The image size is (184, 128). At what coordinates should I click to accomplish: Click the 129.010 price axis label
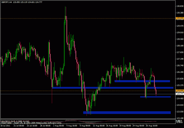[180, 33]
